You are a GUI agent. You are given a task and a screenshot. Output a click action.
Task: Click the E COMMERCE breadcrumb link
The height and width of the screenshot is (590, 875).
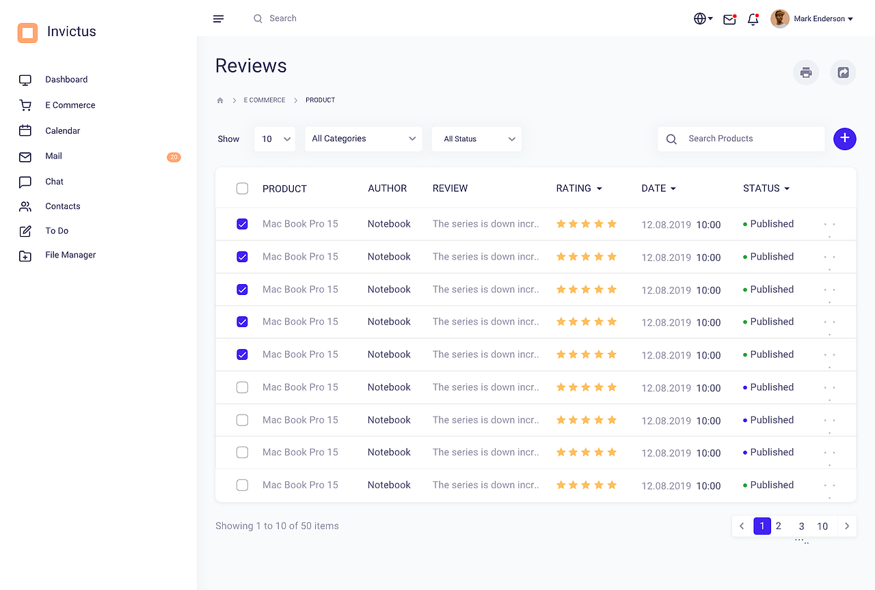(265, 100)
